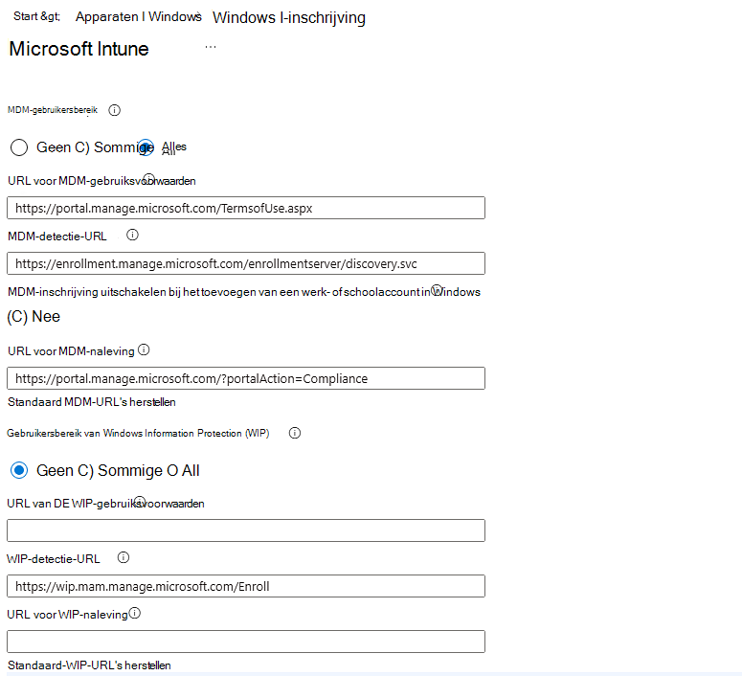
Task: Click the MDM-detectie-URL label
Action: click(57, 237)
